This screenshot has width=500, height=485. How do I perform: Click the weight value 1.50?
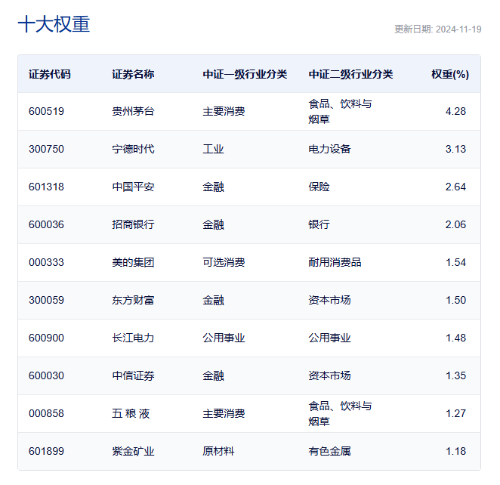coord(455,300)
